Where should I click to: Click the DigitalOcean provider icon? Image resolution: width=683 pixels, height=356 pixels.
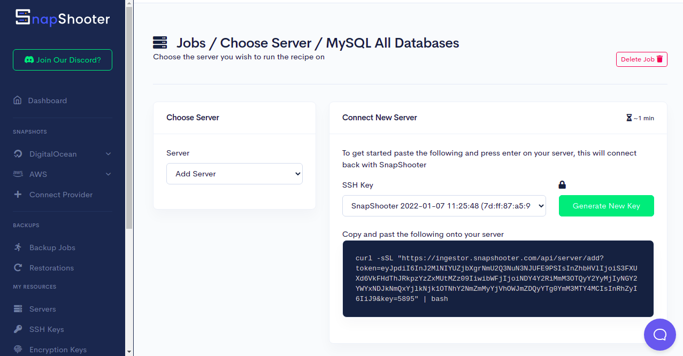pyautogui.click(x=18, y=154)
